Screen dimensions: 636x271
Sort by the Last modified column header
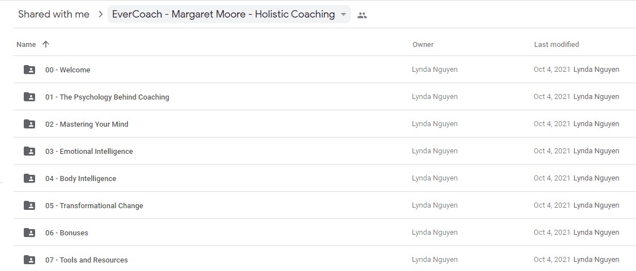557,44
